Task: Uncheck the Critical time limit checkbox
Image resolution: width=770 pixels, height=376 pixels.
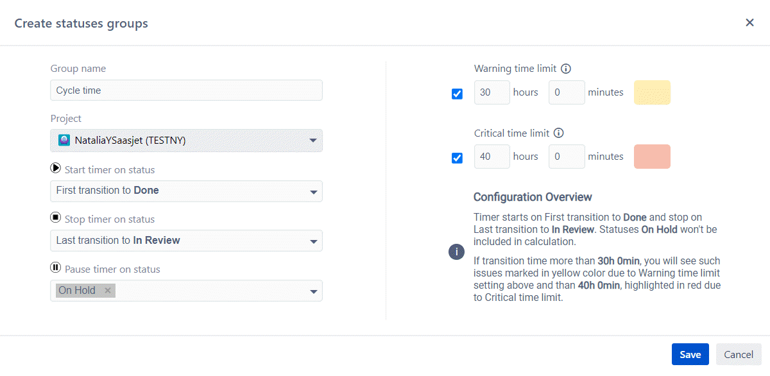Action: (457, 157)
